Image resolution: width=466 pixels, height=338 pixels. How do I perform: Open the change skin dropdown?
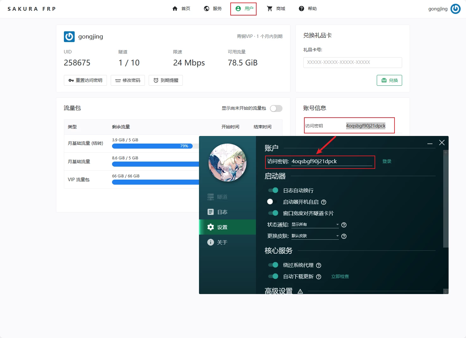(x=315, y=236)
